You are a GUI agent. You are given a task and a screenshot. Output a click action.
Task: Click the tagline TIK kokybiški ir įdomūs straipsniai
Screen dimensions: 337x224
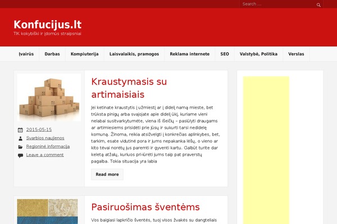tap(47, 34)
